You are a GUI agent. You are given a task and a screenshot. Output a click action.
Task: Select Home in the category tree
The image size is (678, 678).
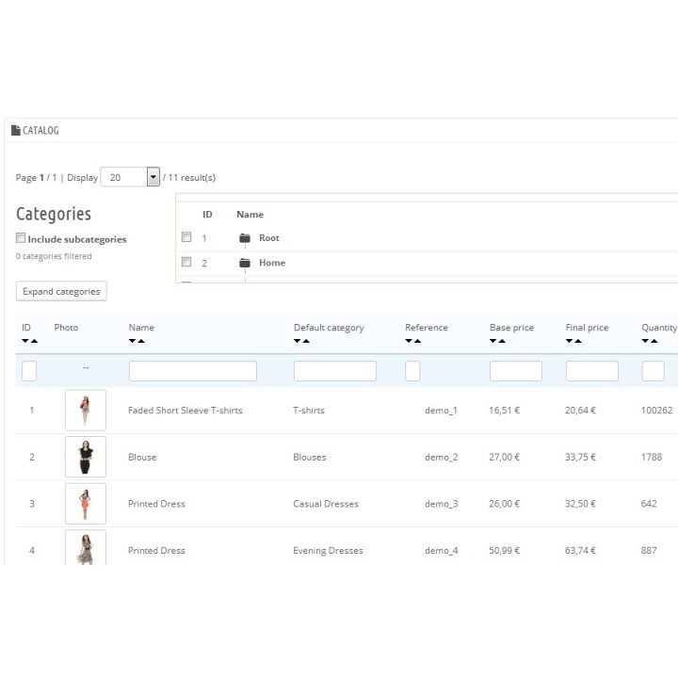click(x=272, y=263)
